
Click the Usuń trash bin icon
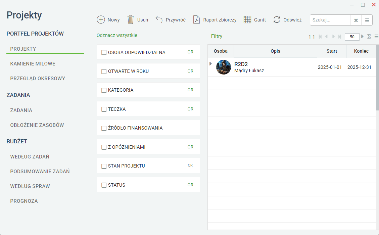131,19
